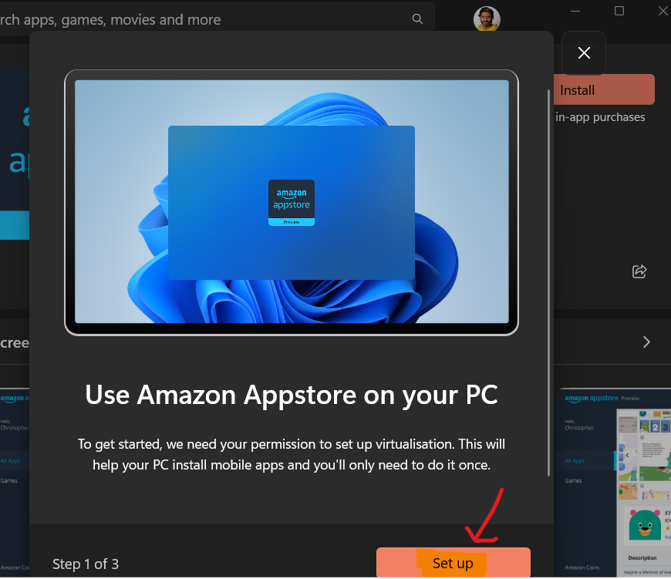Click the virtualisation permission description text
The image size is (671, 579).
(292, 455)
